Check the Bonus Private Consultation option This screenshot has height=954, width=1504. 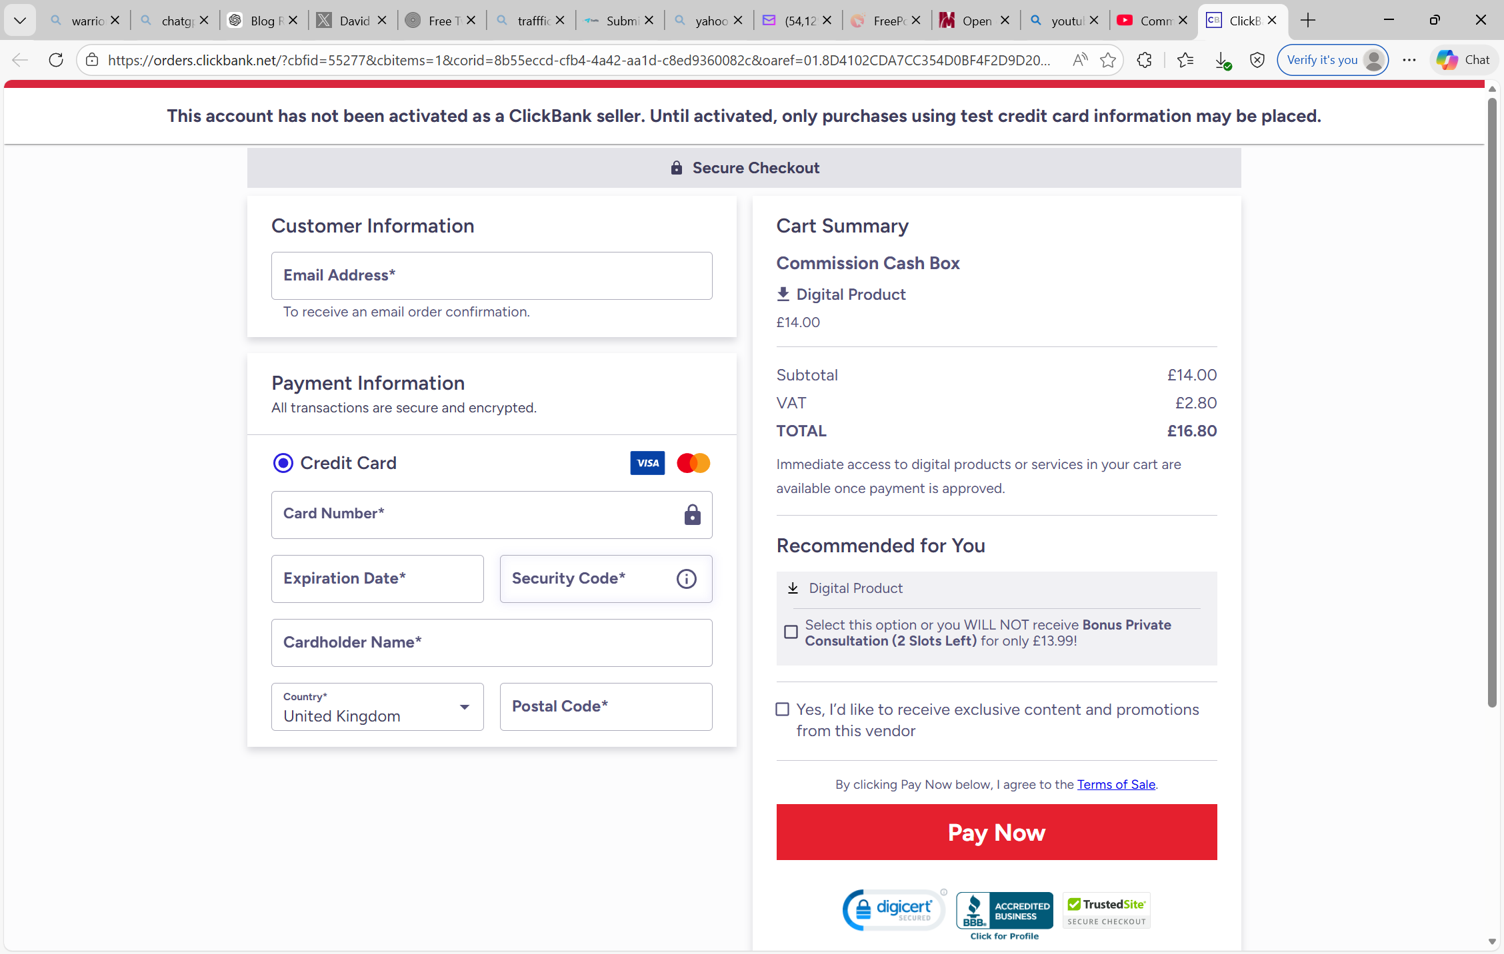(x=791, y=632)
